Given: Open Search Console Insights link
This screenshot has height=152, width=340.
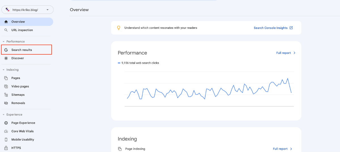Looking at the screenshot, I should (273, 28).
